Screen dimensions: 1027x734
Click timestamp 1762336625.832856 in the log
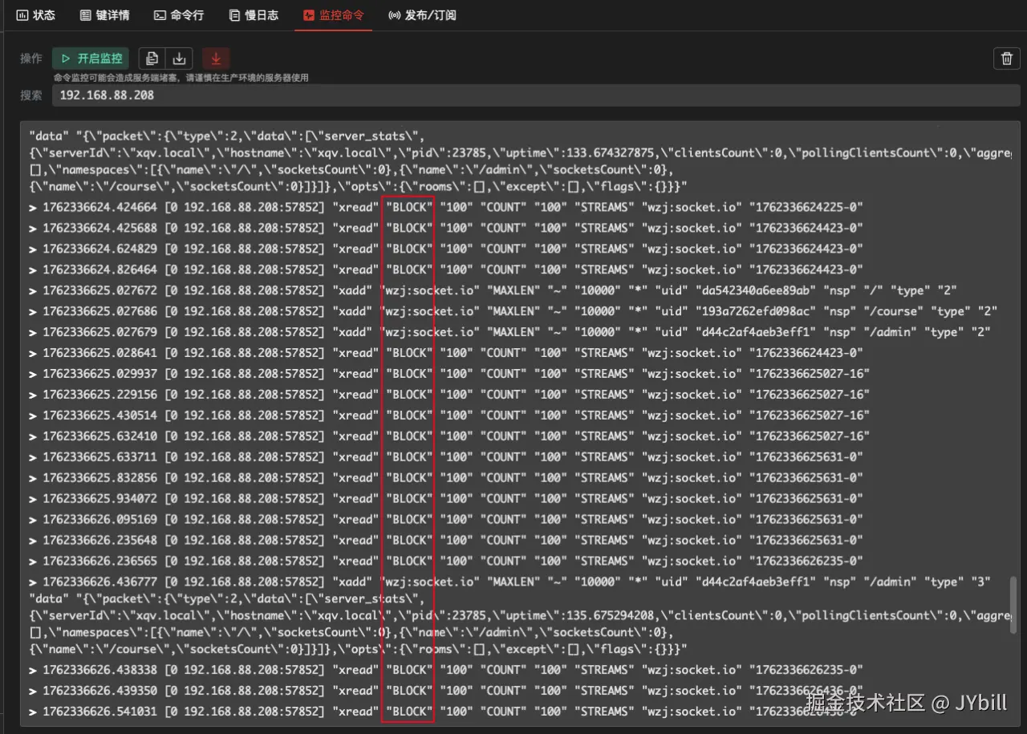tap(102, 478)
